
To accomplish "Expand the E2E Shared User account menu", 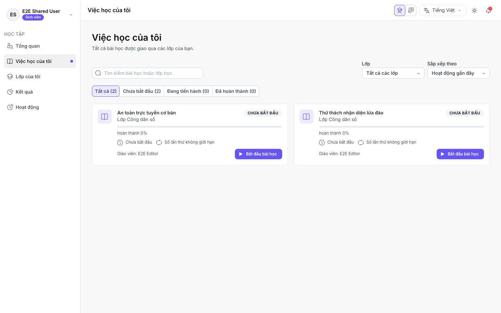I will point(40,14).
